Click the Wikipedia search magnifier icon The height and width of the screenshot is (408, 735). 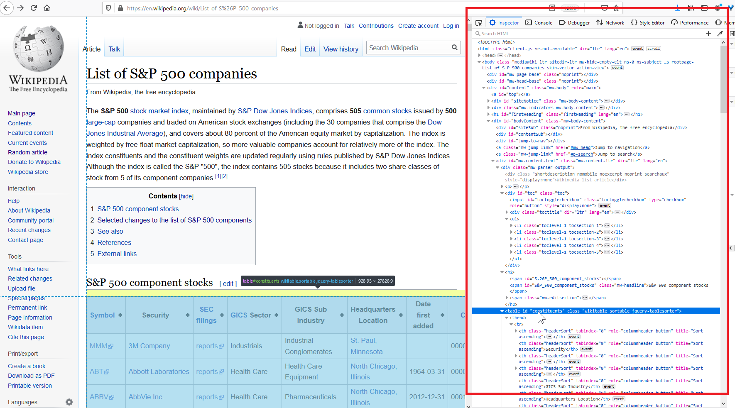[455, 48]
